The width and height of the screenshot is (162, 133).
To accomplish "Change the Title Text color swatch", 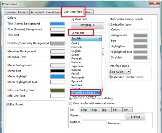I will (58, 35).
